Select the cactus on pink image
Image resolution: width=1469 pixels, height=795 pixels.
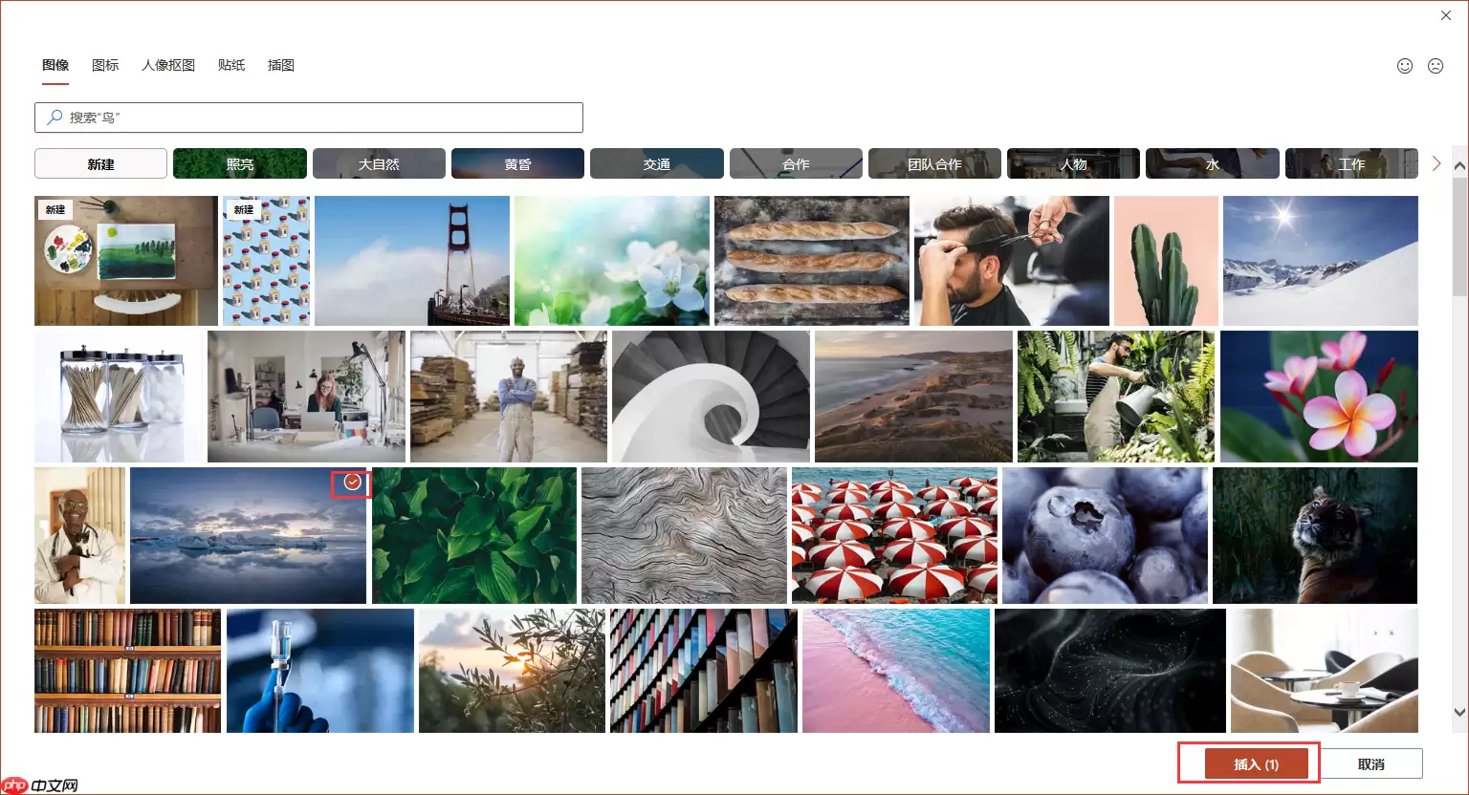tap(1166, 261)
